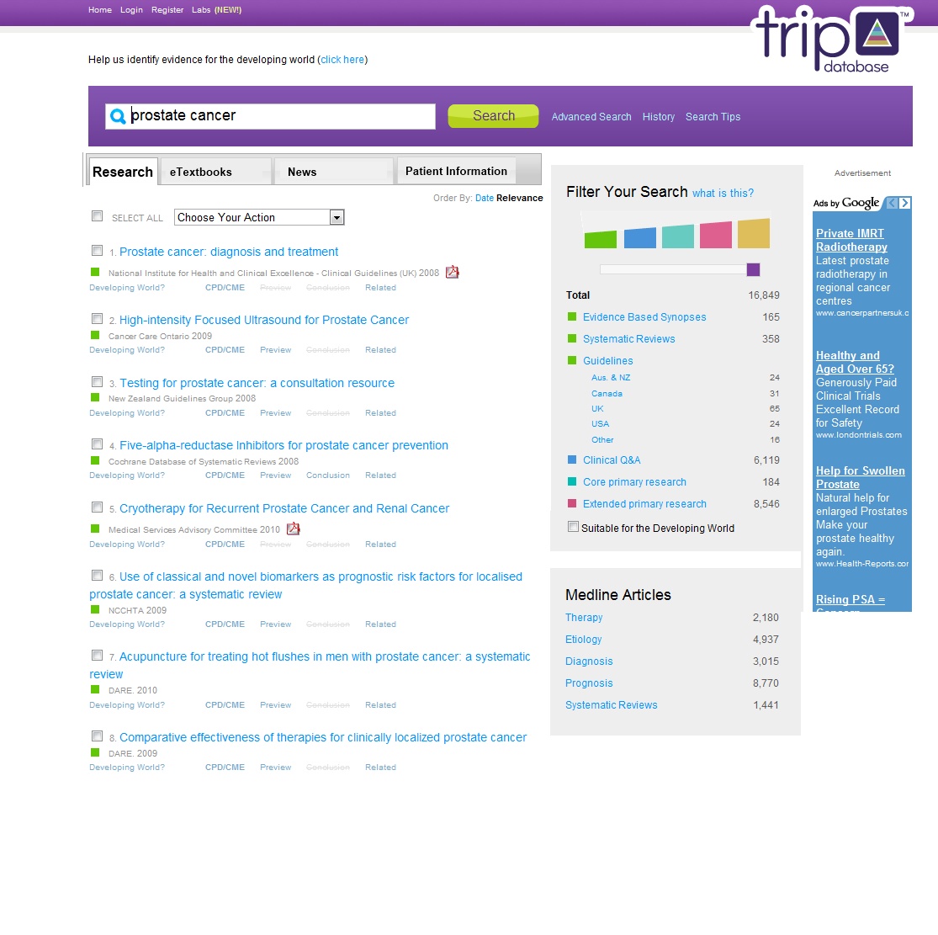Open the Advanced Search link

point(591,117)
